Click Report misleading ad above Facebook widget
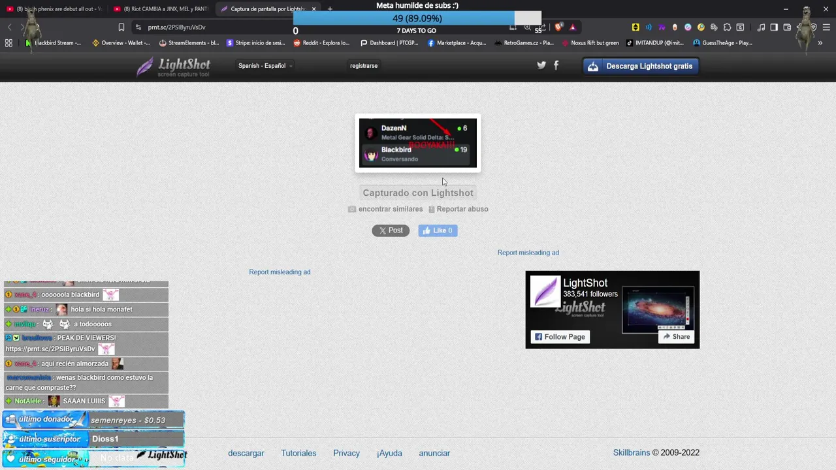This screenshot has width=836, height=470. click(x=528, y=253)
